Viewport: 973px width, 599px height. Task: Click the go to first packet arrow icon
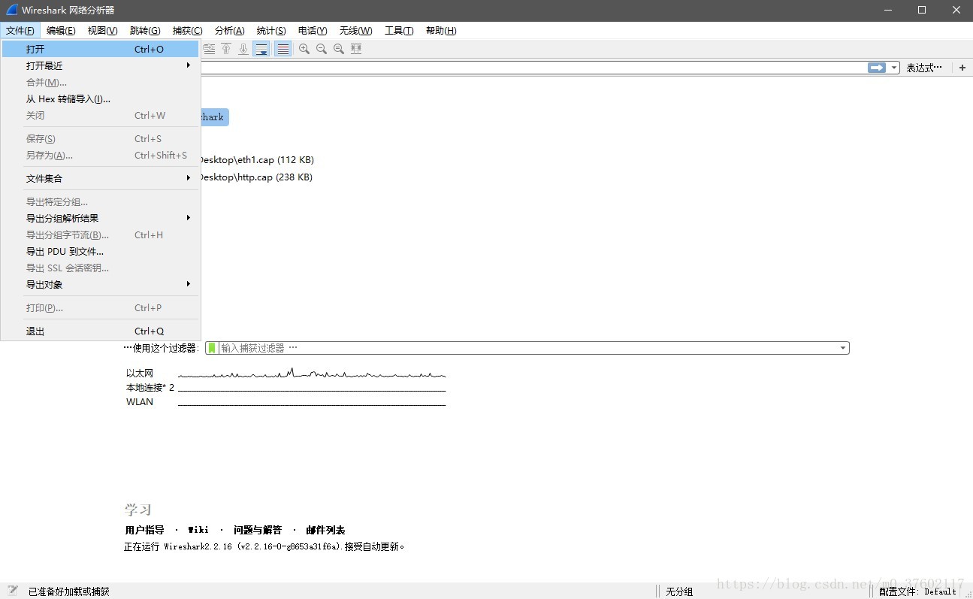(x=226, y=49)
